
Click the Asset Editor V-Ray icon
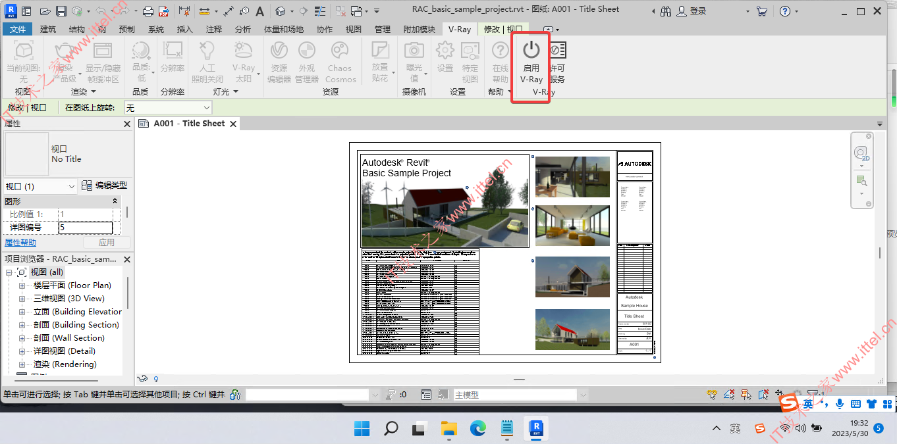pos(279,61)
